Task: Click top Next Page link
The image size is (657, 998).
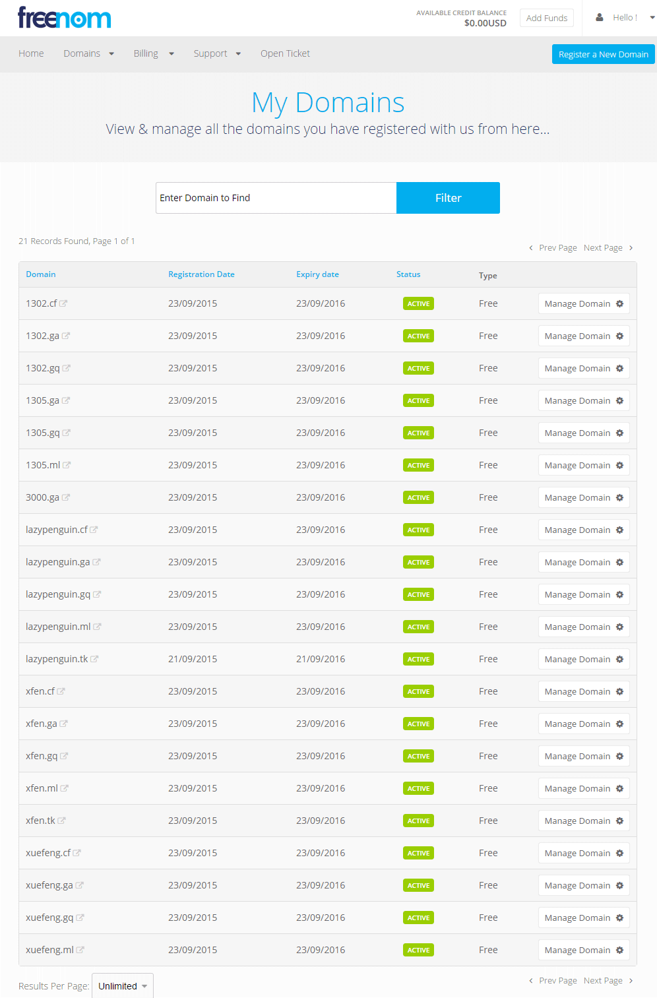Action: point(608,248)
